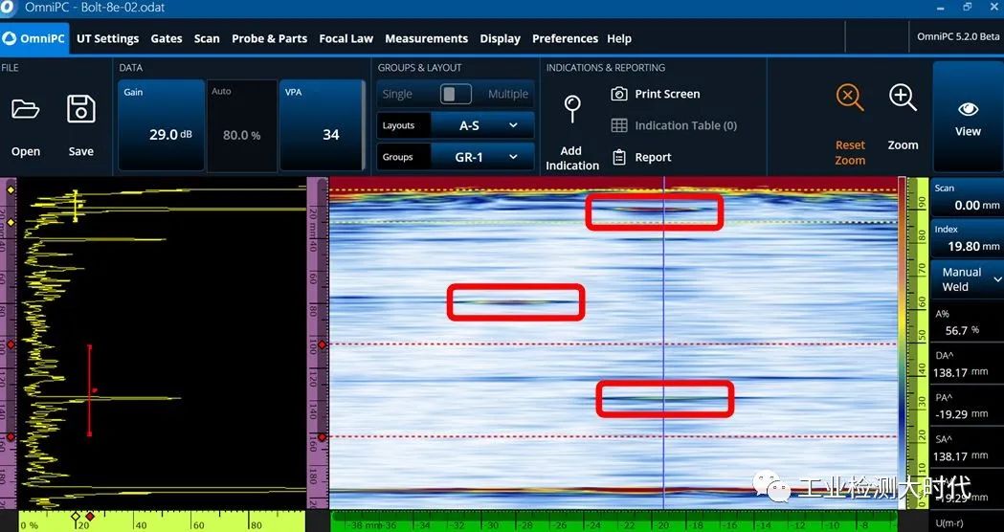The height and width of the screenshot is (532, 1004).
Task: Restore the window with title bar button
Action: pyautogui.click(x=968, y=7)
